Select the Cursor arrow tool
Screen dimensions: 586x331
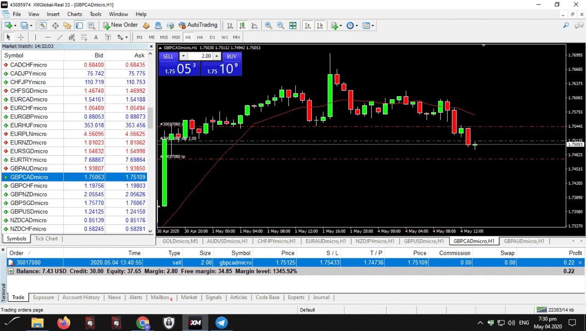pyautogui.click(x=8, y=37)
